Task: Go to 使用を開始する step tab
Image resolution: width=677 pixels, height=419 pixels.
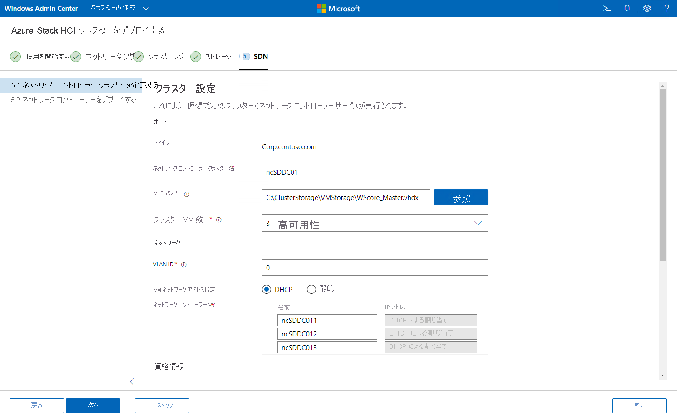Action: click(x=40, y=57)
